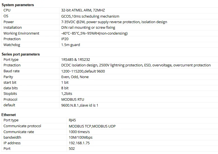The height and width of the screenshot is (154, 218).
Task: Click the MODBUS TCP,MODBUS UDP protocol value
Action: 92,126
